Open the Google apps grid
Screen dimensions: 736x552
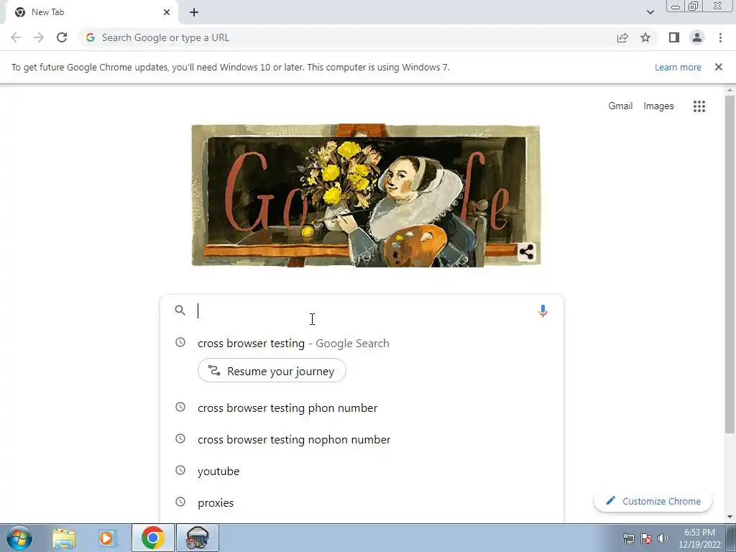click(699, 106)
